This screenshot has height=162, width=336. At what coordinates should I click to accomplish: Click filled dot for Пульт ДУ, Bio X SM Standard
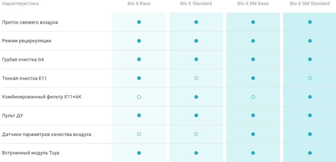coord(310,115)
